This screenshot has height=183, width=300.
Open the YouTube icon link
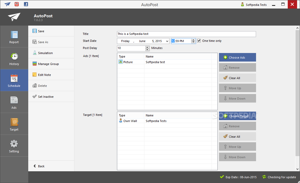pyautogui.click(x=17, y=4)
